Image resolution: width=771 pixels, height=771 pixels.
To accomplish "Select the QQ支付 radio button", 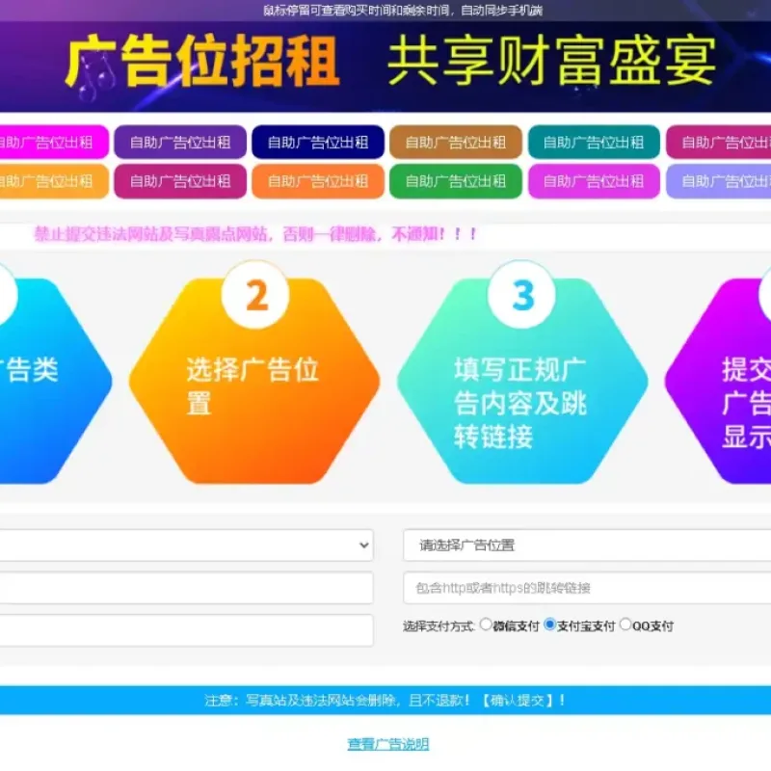I will 625,625.
